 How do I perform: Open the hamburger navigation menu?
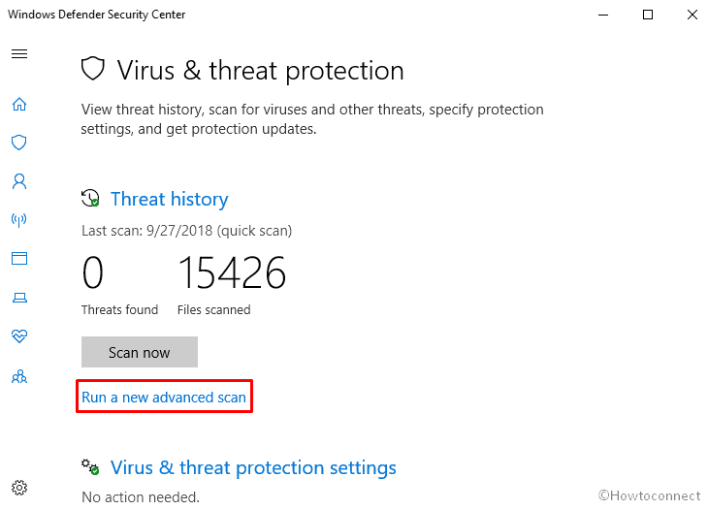coord(19,54)
